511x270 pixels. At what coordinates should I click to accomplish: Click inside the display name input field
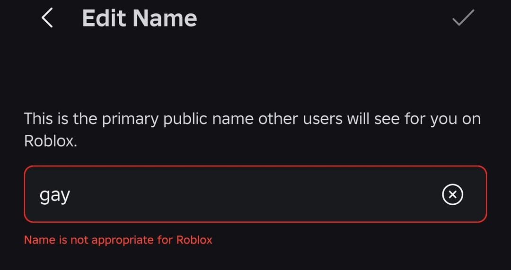[x=237, y=194]
